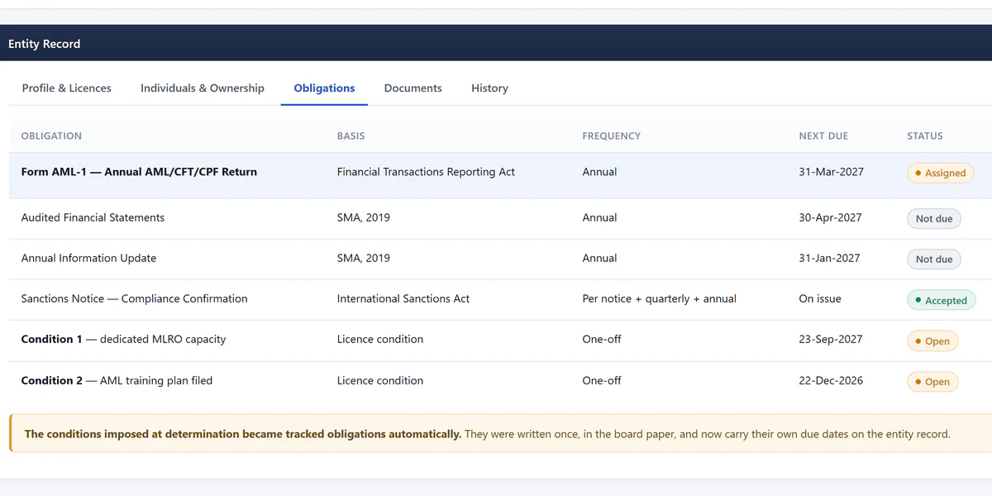Click the OBLIGATION column header
This screenshot has width=992, height=496.
coord(51,136)
